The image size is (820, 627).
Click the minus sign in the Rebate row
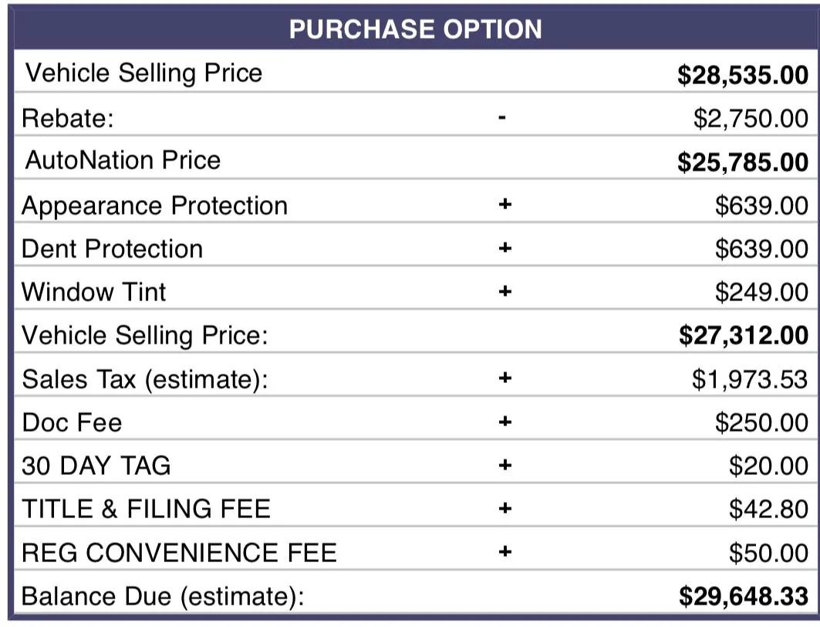[x=503, y=118]
